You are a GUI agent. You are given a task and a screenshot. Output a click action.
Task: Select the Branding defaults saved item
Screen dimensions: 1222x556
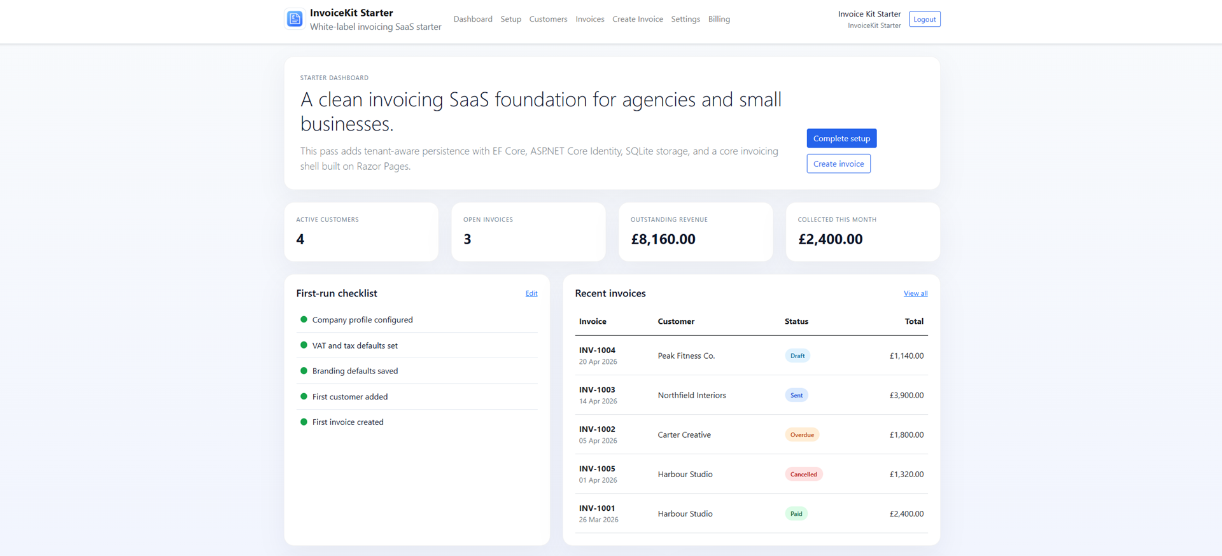417,371
